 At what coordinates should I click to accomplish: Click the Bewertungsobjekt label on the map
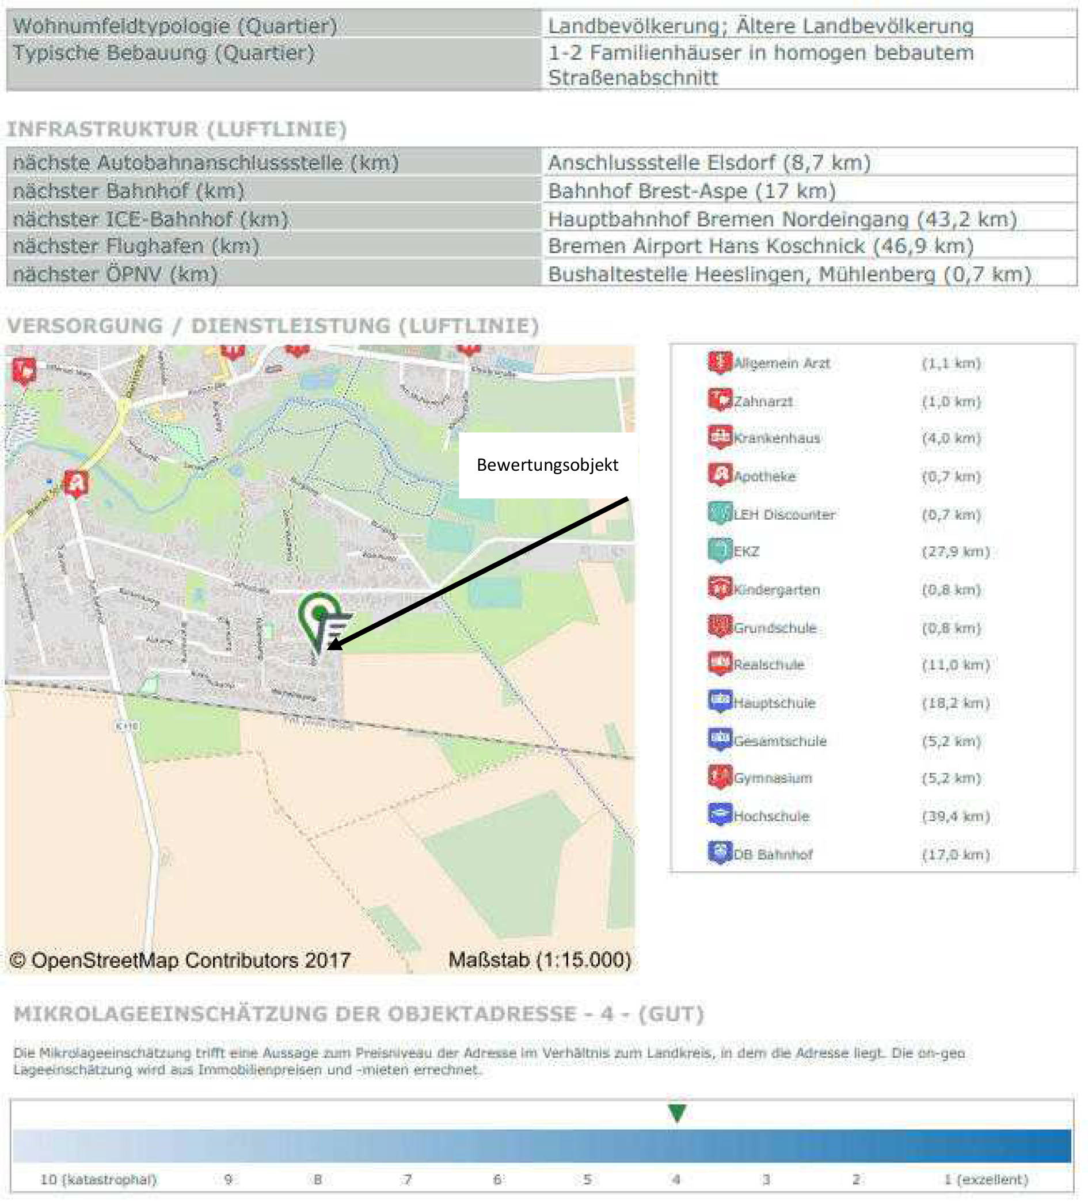pos(547,466)
